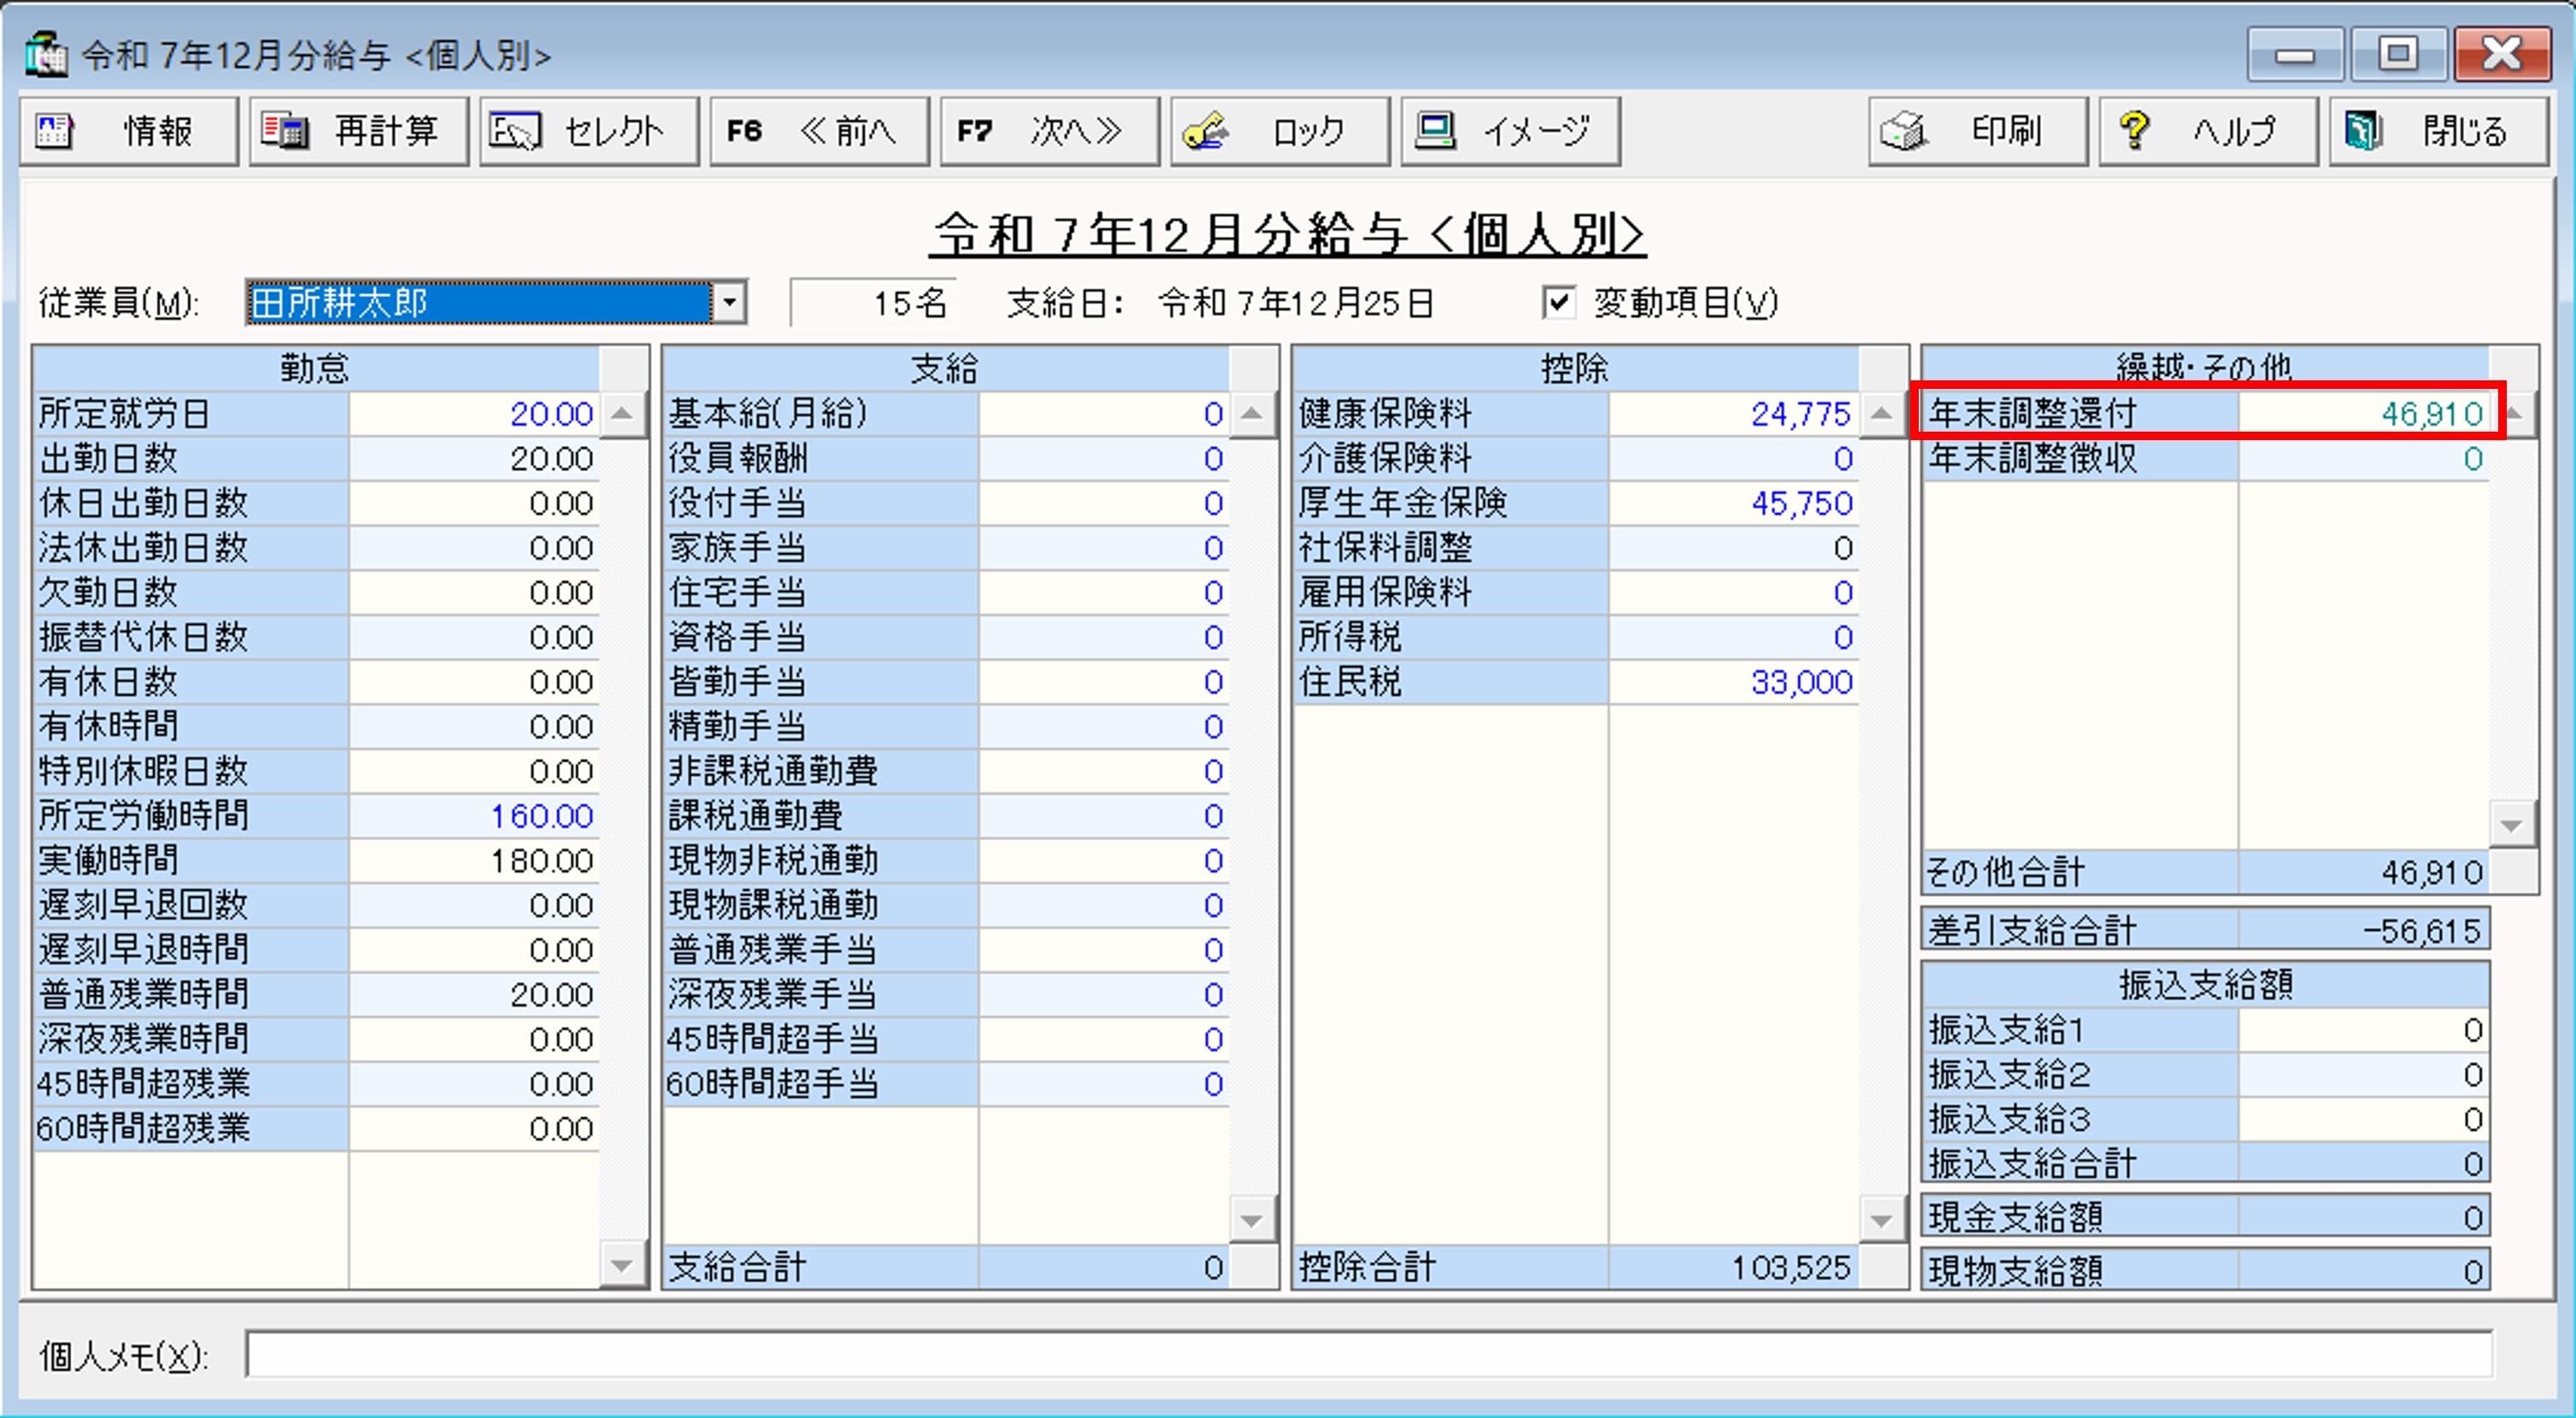The image size is (2576, 1418).
Task: Go to next employee with F7 次へ
Action: [1048, 130]
